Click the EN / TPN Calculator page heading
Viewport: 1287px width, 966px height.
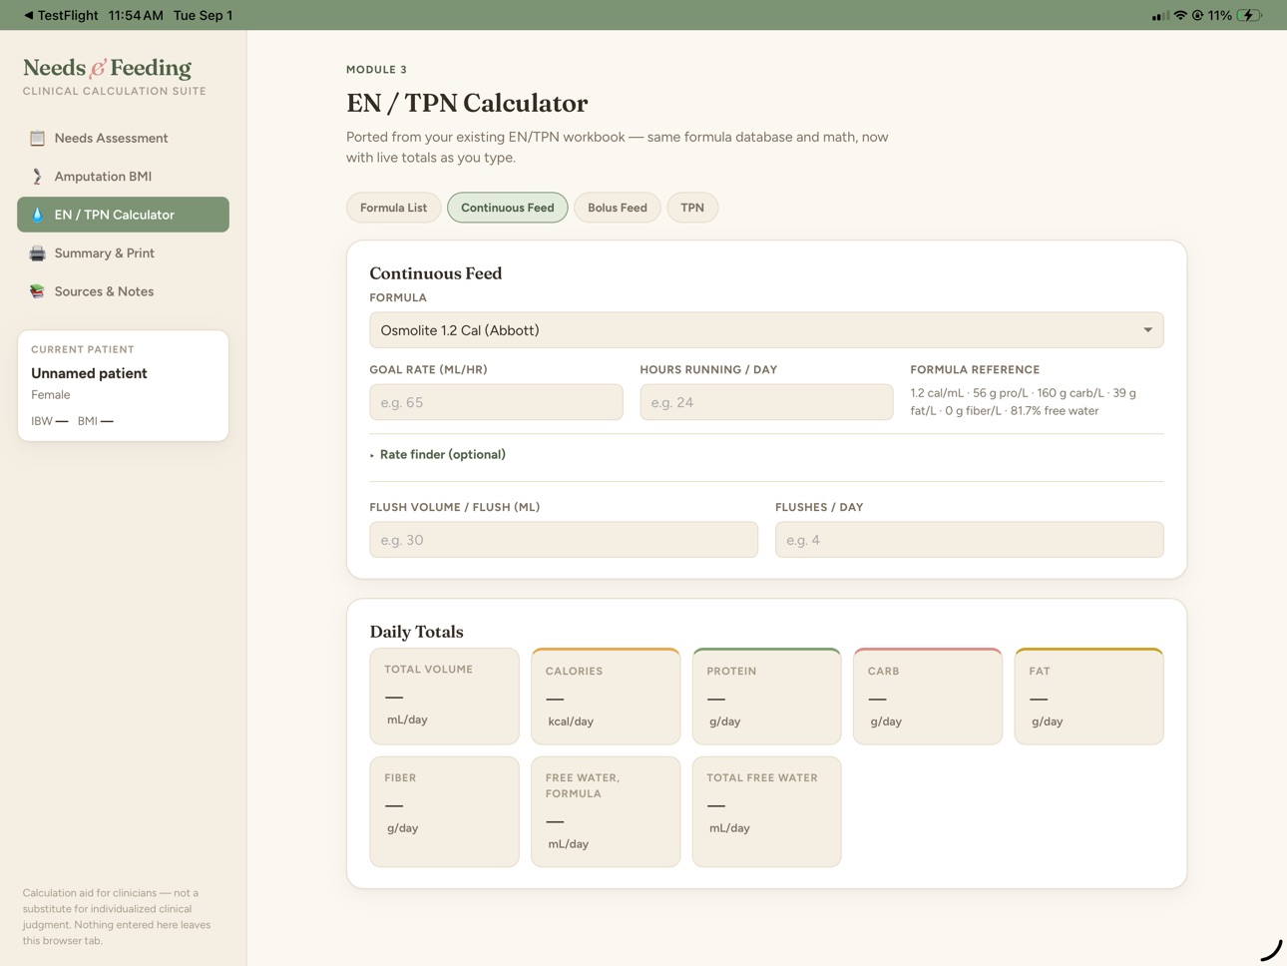(467, 103)
